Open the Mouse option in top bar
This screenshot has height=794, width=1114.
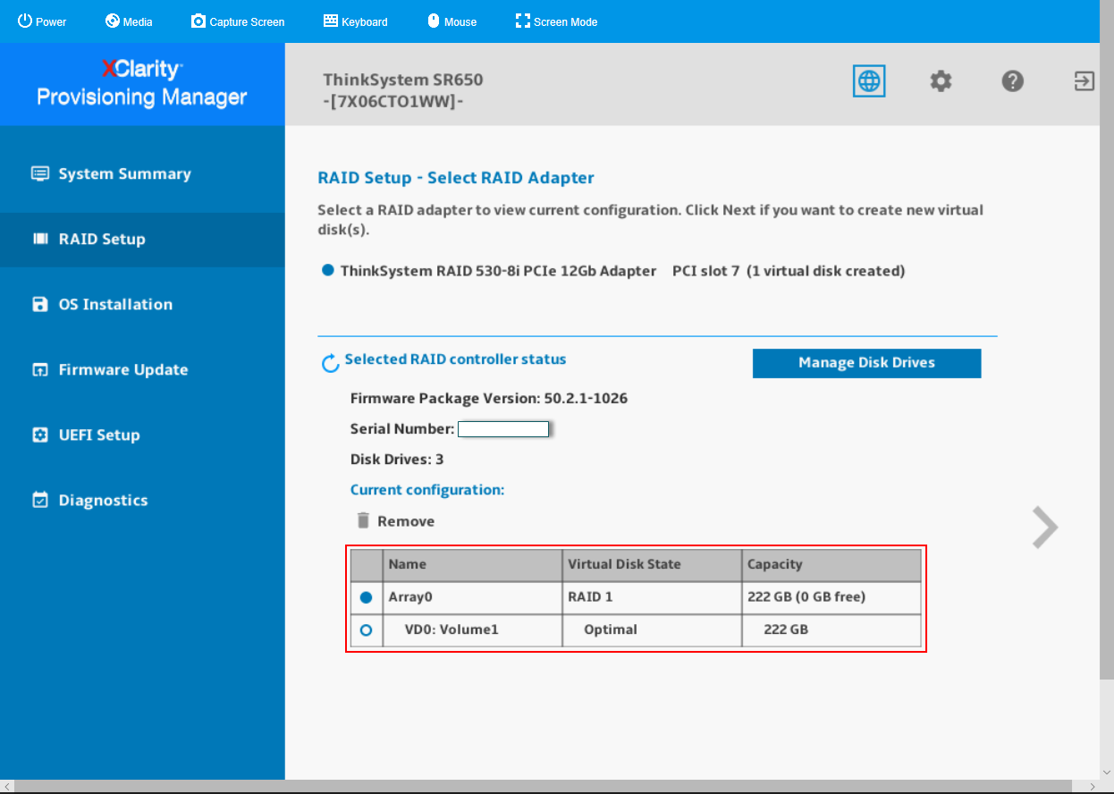coord(452,21)
